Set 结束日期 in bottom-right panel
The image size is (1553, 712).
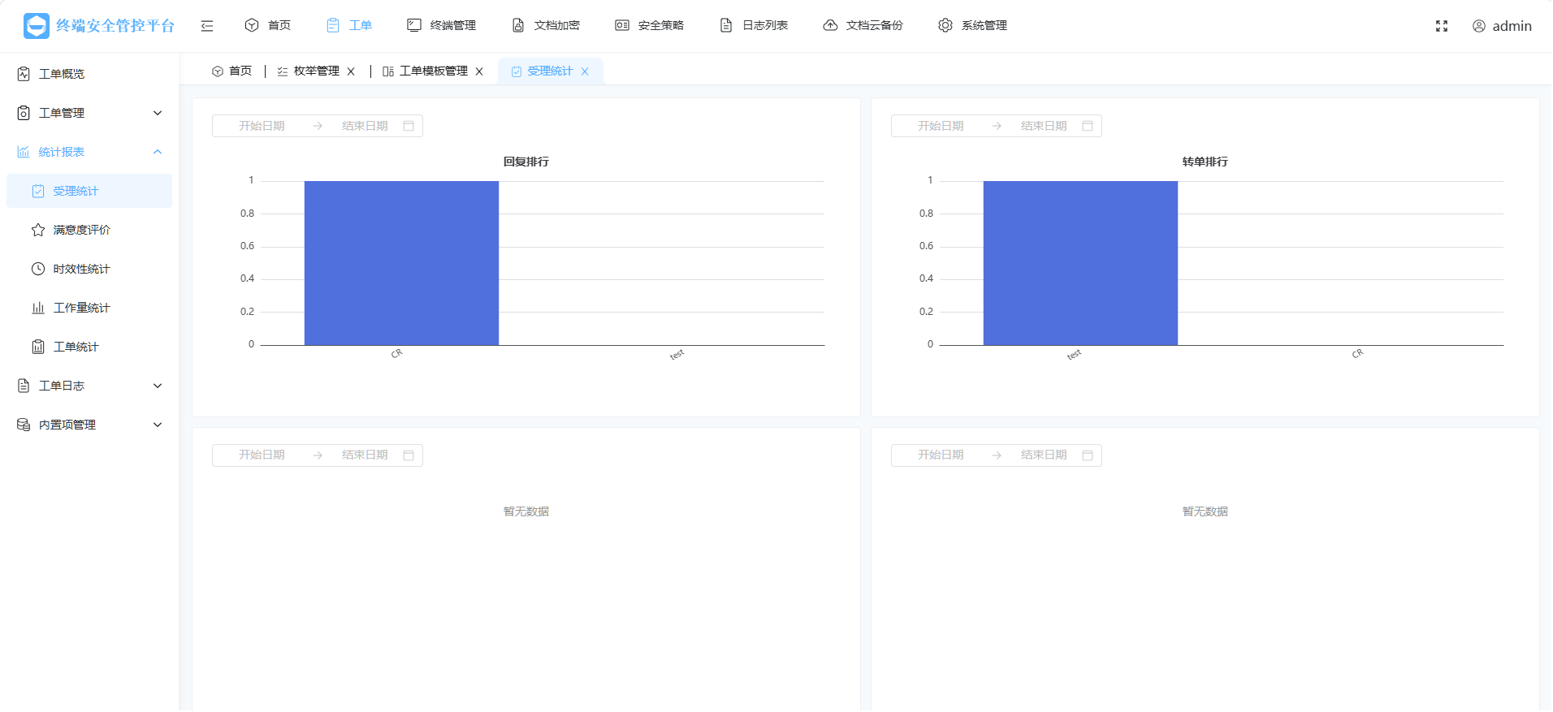click(1044, 455)
